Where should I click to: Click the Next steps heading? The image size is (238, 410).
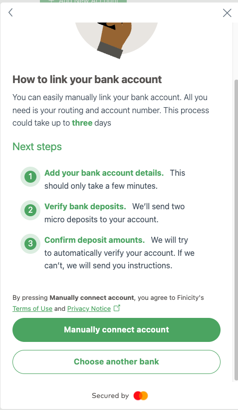(x=37, y=147)
